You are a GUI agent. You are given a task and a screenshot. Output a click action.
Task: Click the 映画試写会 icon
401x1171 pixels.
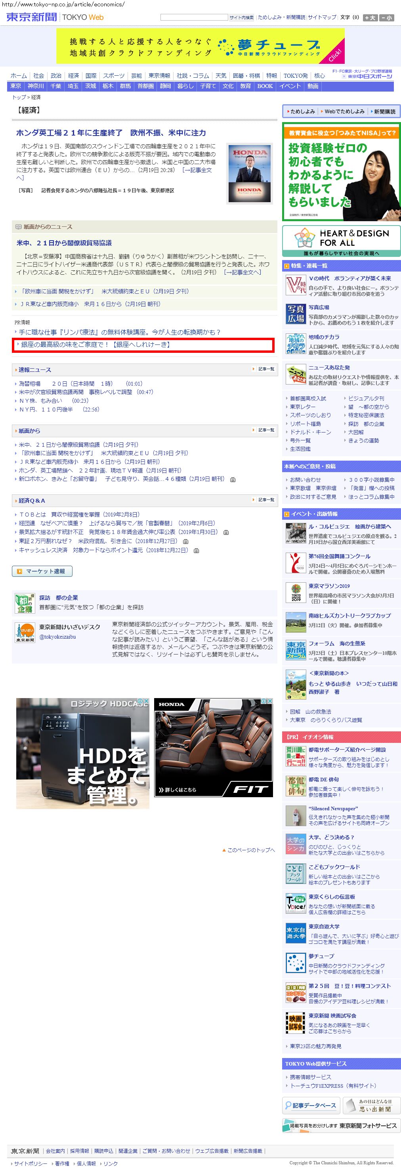click(x=296, y=1022)
